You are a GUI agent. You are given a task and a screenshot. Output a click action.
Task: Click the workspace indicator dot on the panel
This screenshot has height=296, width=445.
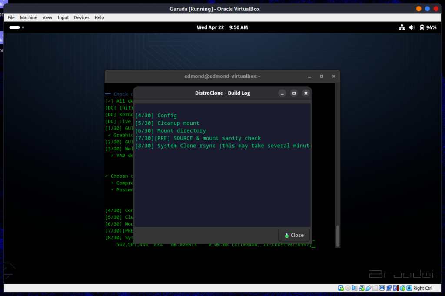click(23, 27)
